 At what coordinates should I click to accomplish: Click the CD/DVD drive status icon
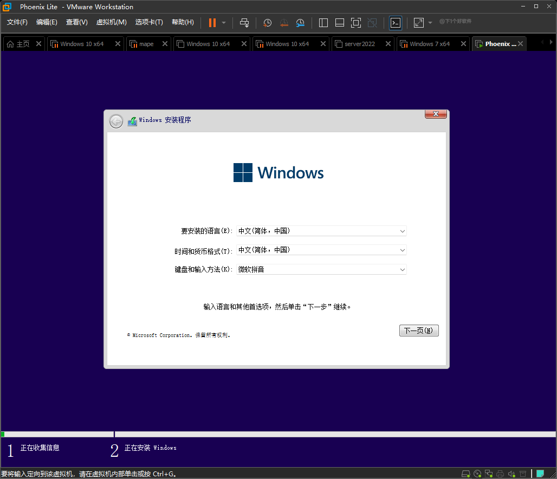tap(477, 474)
